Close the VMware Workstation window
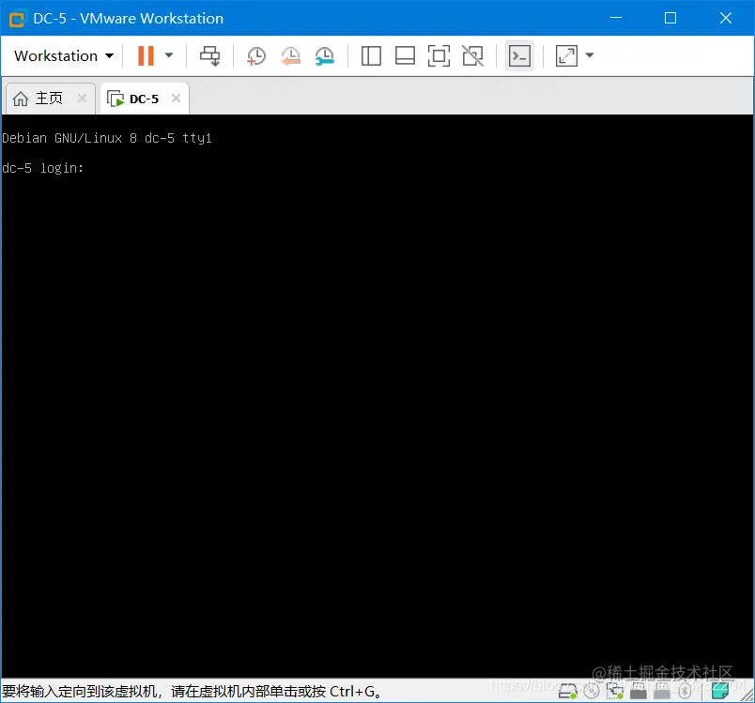Screen dimensions: 755x703 click(x=726, y=18)
